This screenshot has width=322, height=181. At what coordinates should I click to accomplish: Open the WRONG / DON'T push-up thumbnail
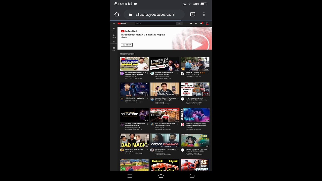click(x=165, y=165)
